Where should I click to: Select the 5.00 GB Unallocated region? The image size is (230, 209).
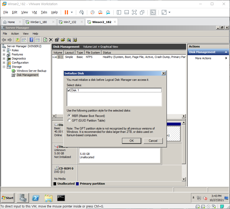[x=119, y=155]
